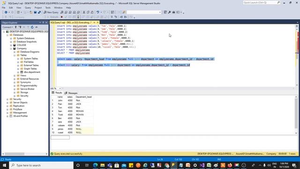
Task: Click the File Explorer taskbar icon
Action: [102, 165]
